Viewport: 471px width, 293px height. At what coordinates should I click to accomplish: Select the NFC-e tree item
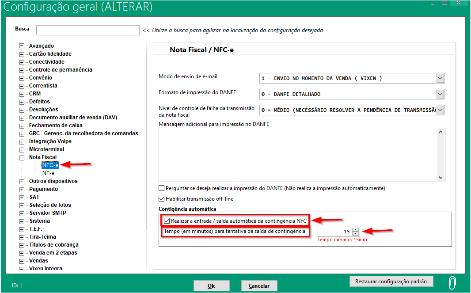50,165
